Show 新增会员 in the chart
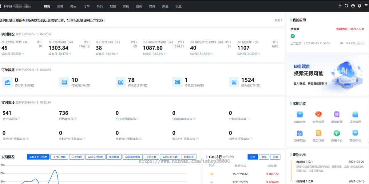This screenshot has width=369, height=184. point(189,157)
